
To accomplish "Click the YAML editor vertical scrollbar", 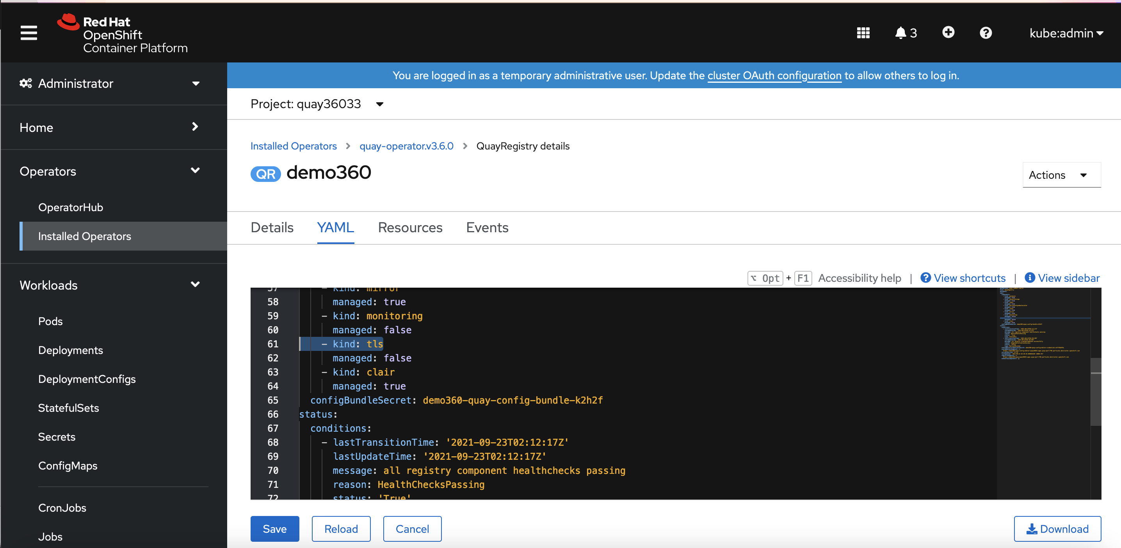I will click(x=1095, y=392).
